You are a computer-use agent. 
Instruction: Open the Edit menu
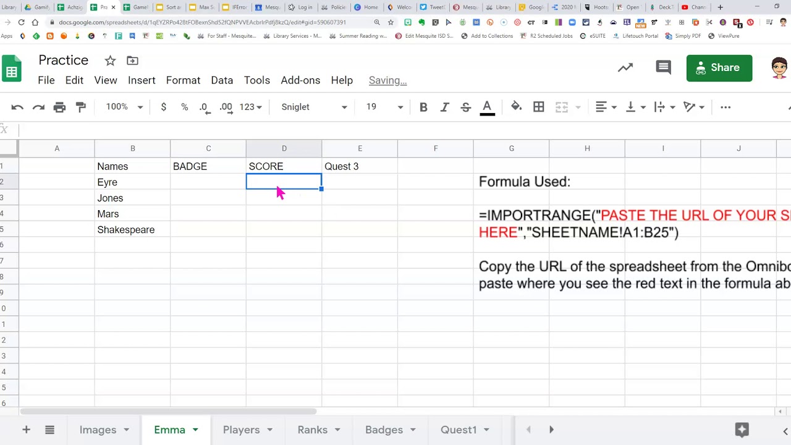(x=74, y=80)
